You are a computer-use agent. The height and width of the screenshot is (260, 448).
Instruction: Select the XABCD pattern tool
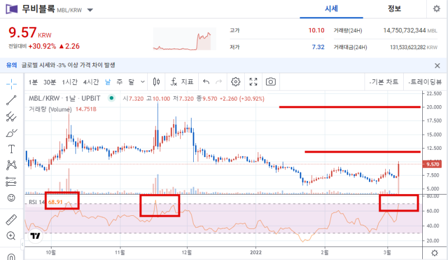pos(11,165)
